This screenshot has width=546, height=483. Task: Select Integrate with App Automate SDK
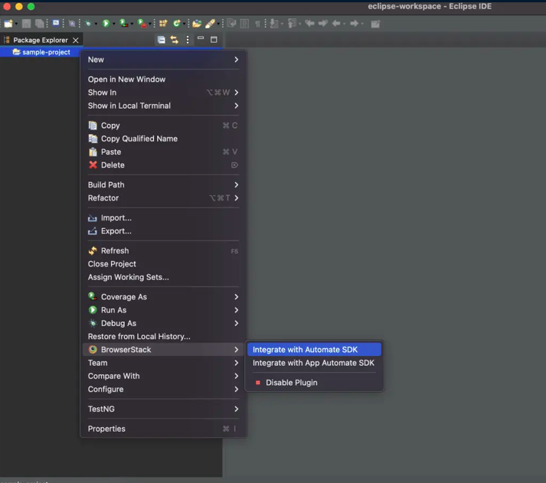point(314,363)
